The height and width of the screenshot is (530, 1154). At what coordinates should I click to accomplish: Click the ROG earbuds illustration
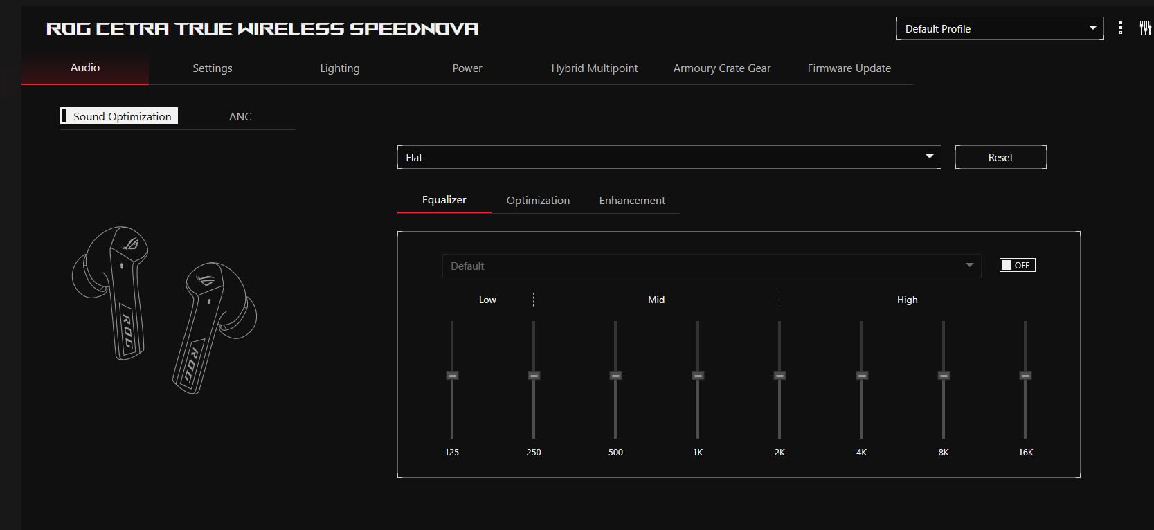coord(164,309)
